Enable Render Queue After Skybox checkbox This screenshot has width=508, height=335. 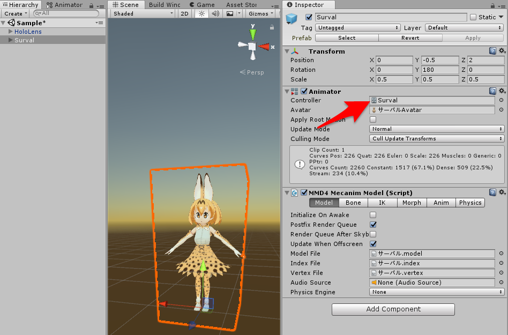point(373,234)
